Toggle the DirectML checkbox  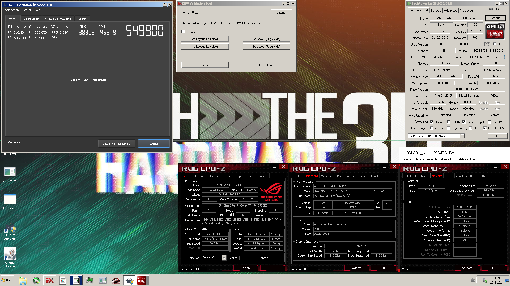[x=489, y=122]
